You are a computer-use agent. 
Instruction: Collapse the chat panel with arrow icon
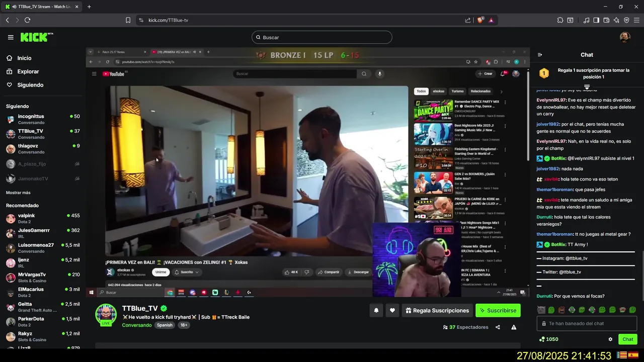coord(540,55)
